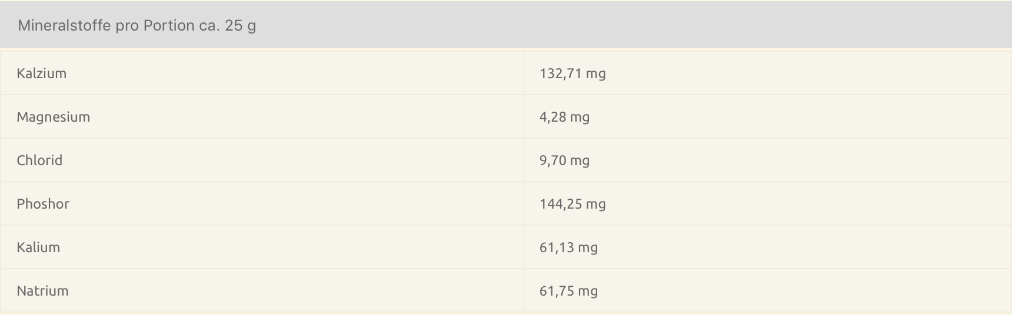Click the 'mg' unit in Kalium row
The image size is (1012, 315).
tap(588, 249)
